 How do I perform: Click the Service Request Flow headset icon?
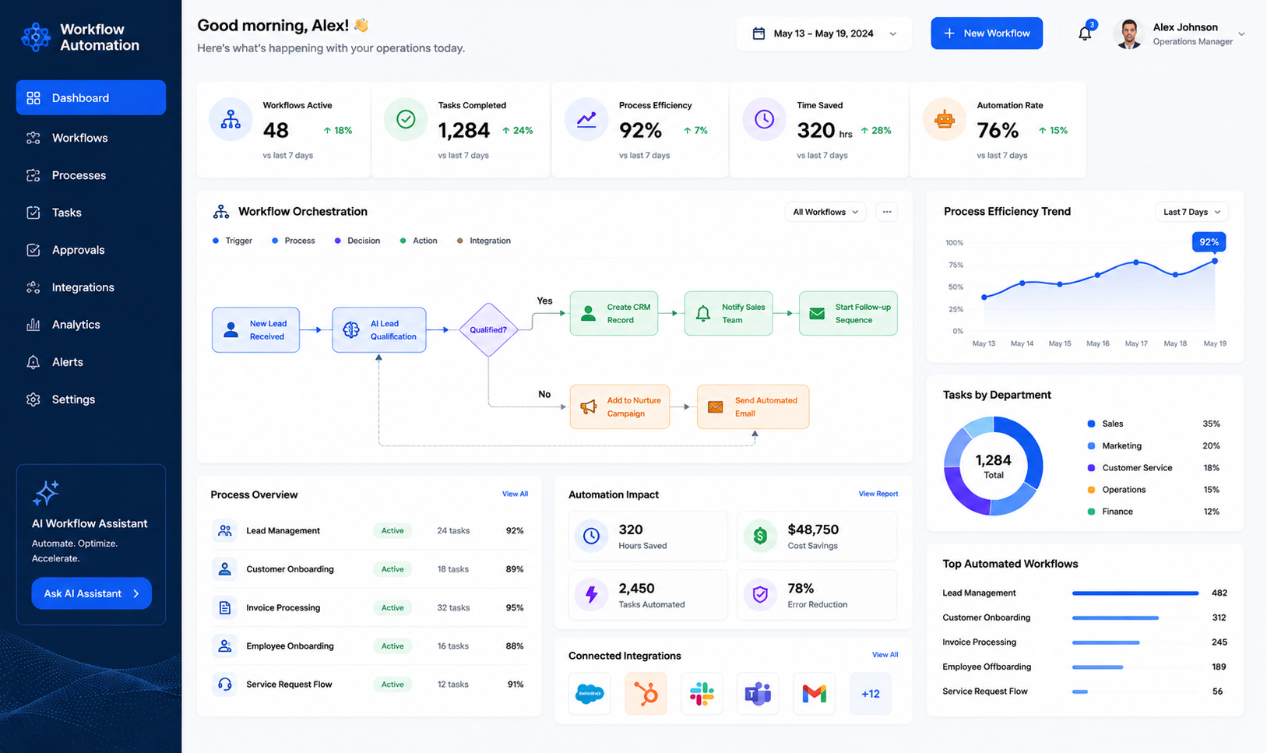pos(224,684)
